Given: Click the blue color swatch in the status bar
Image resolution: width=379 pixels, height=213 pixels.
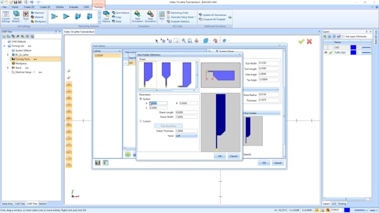Looking at the screenshot, I should (x=347, y=211).
